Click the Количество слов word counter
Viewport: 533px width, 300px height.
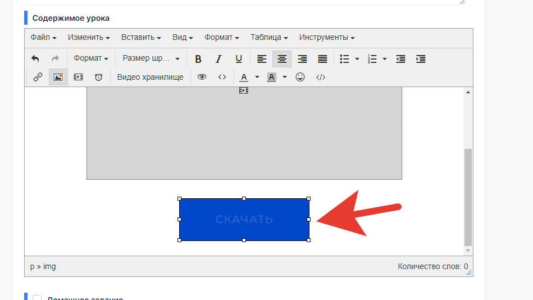point(432,266)
